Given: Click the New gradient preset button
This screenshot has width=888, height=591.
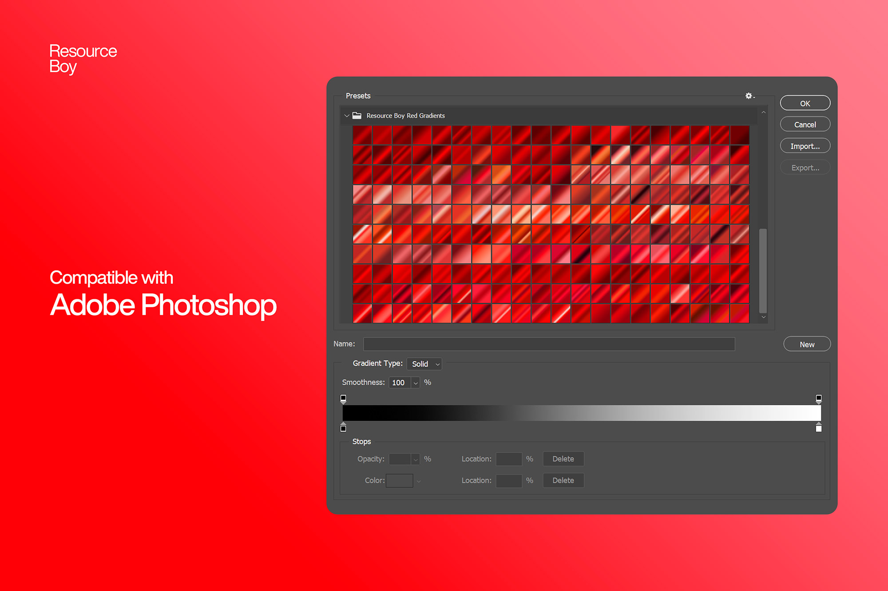Looking at the screenshot, I should [x=808, y=344].
